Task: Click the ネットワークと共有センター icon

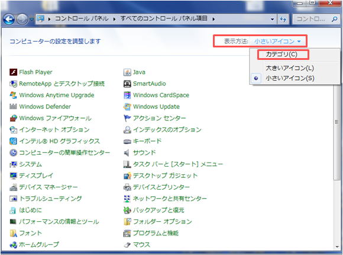Action: (127, 199)
